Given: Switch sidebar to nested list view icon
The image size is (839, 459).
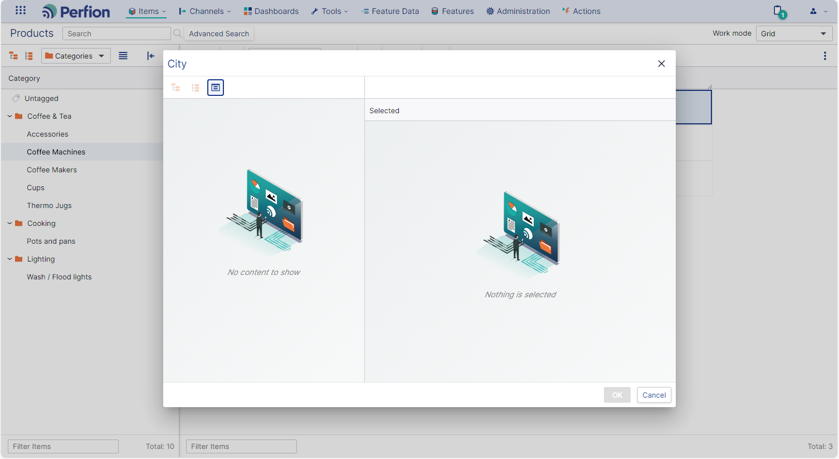Looking at the screenshot, I should tap(29, 56).
